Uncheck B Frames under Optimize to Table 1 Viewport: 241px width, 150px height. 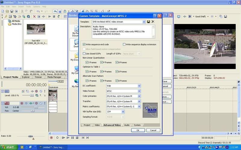[x=117, y=72]
